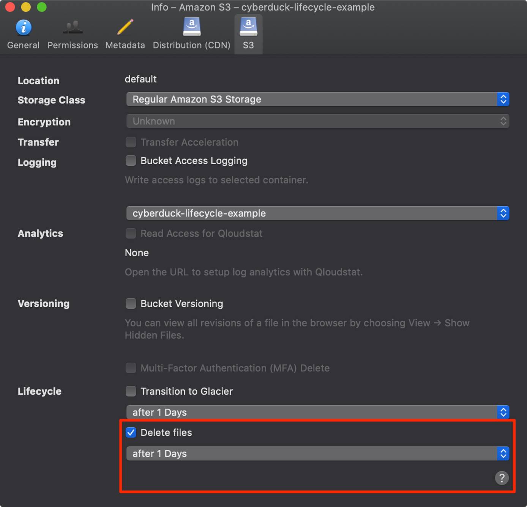Screen dimensions: 527x507
Task: Switch to the Permissions tab
Action: [72, 34]
